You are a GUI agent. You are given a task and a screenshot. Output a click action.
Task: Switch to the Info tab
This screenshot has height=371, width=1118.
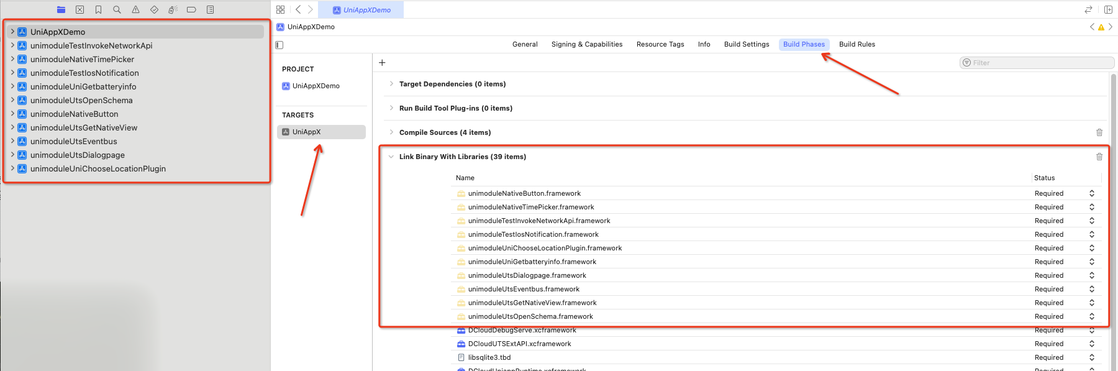tap(704, 44)
